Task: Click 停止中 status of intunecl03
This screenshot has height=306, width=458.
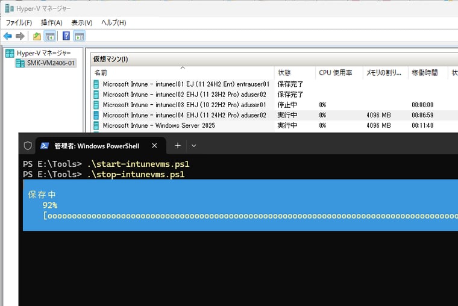Action: click(287, 105)
